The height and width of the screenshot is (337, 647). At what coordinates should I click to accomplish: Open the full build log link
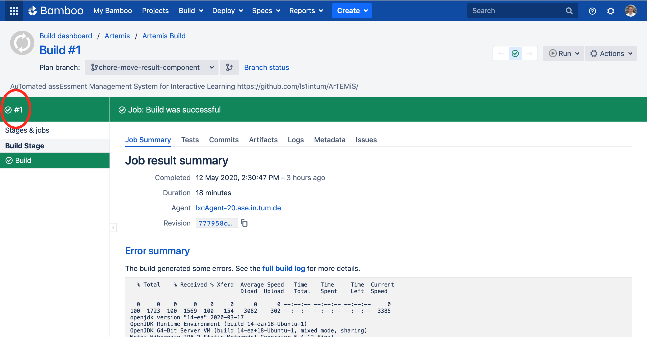tap(284, 268)
